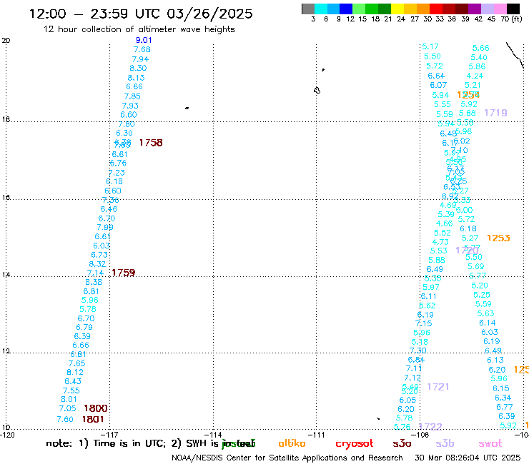Image resolution: width=529 pixels, height=464 pixels.
Task: Click the wave height value 7.15
Action: (x=423, y=323)
